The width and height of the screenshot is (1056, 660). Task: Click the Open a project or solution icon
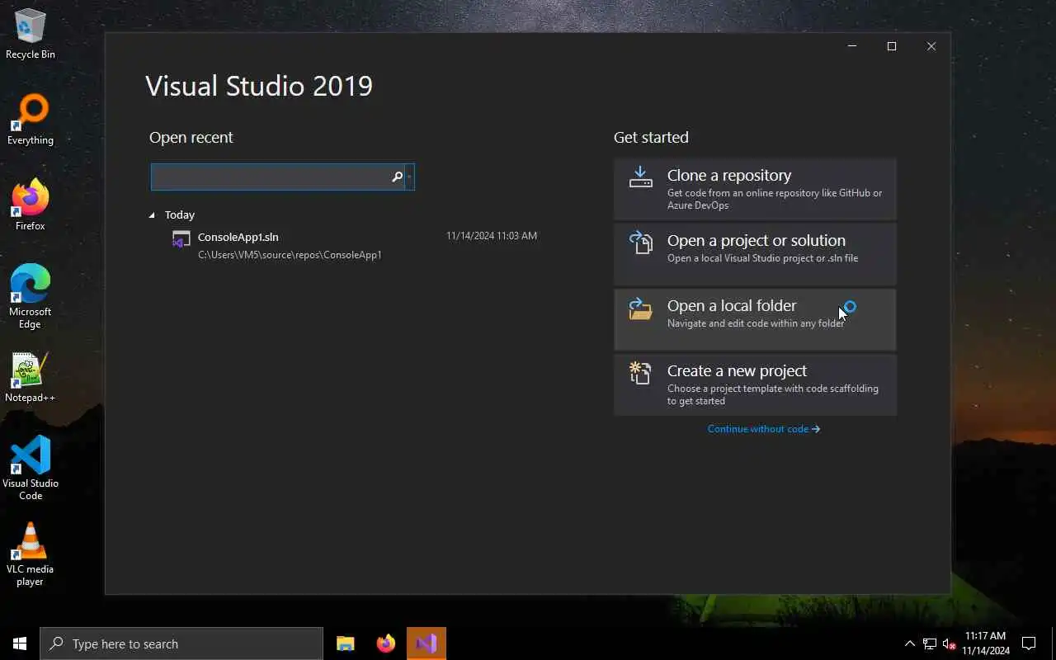[x=641, y=243]
